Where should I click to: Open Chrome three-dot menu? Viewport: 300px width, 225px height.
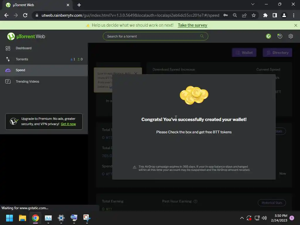tap(294, 15)
